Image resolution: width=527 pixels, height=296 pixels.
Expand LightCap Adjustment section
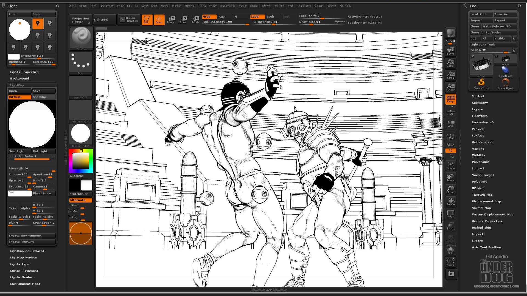[27, 251]
